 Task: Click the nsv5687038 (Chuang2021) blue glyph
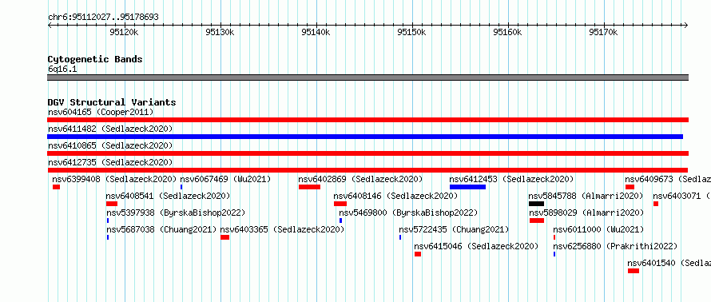[x=108, y=237]
